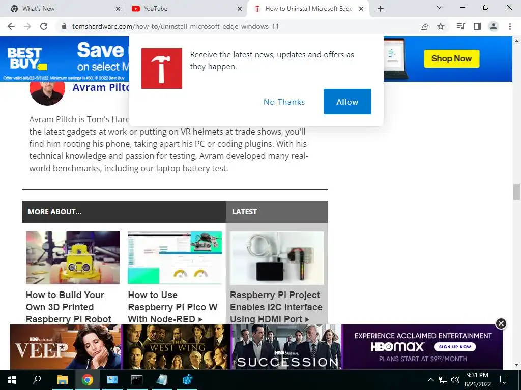This screenshot has height=390, width=521.
Task: Click the scrollbar down arrow
Action: point(516,366)
